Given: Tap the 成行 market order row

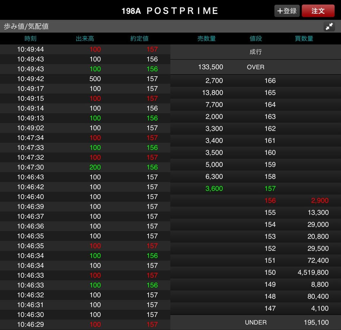Looking at the screenshot, I should 256,52.
